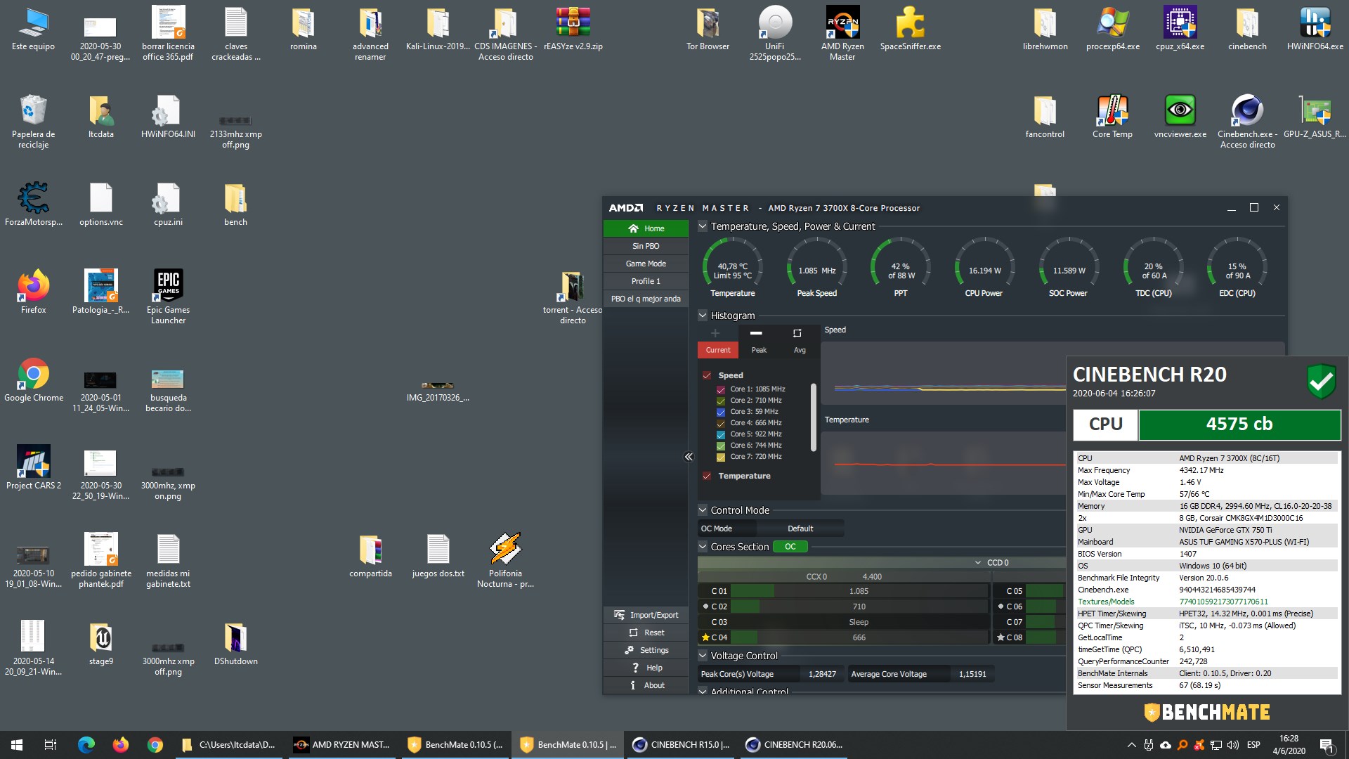Select the rEASYze v2.9.zip archive icon
The image size is (1349, 759).
pyautogui.click(x=573, y=30)
